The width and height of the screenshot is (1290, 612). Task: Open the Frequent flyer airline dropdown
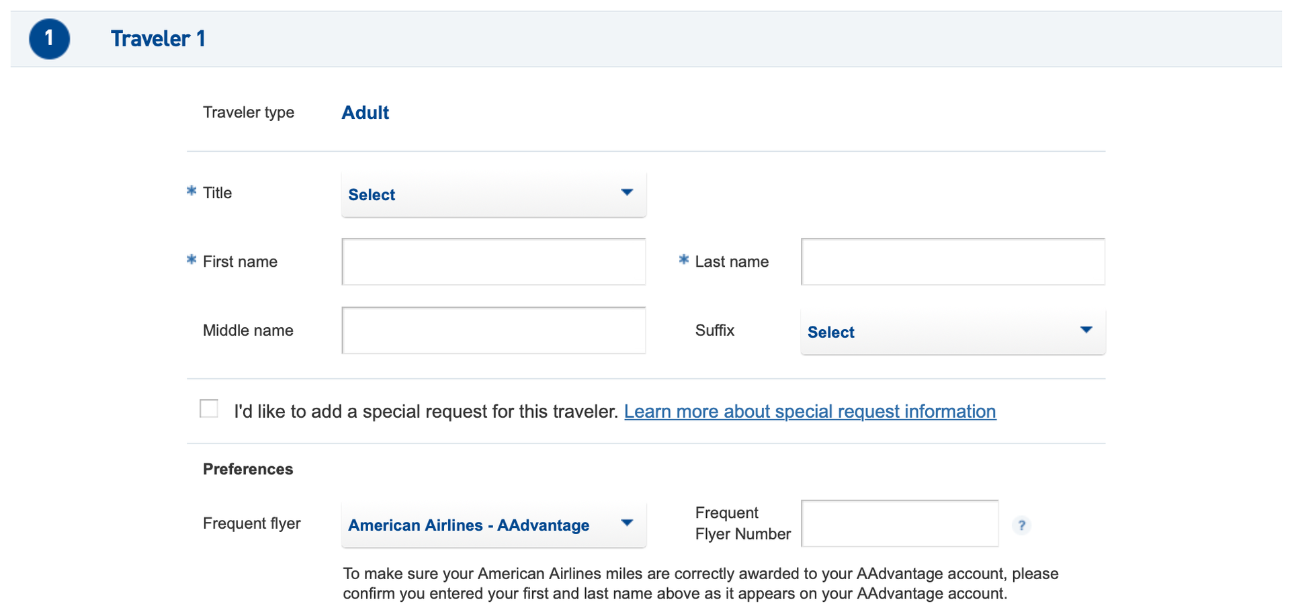[x=493, y=525]
